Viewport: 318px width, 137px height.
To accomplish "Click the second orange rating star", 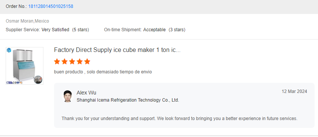I will pos(65,61).
